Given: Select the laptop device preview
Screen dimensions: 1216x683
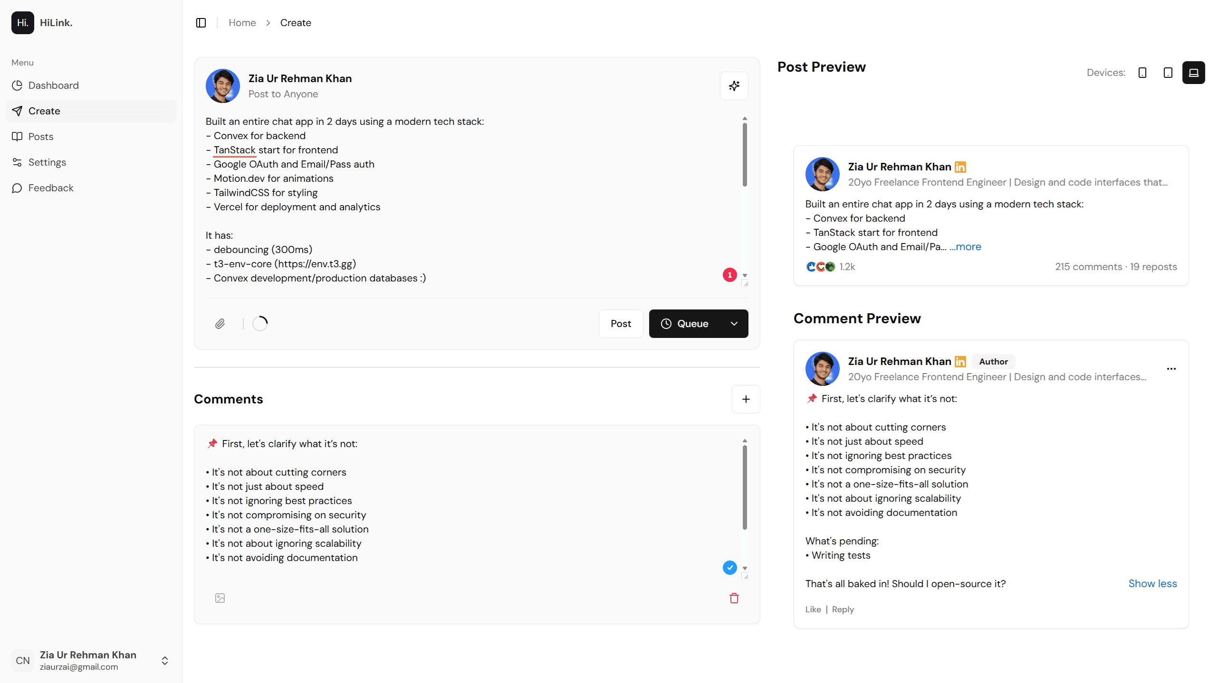Looking at the screenshot, I should (1194, 72).
